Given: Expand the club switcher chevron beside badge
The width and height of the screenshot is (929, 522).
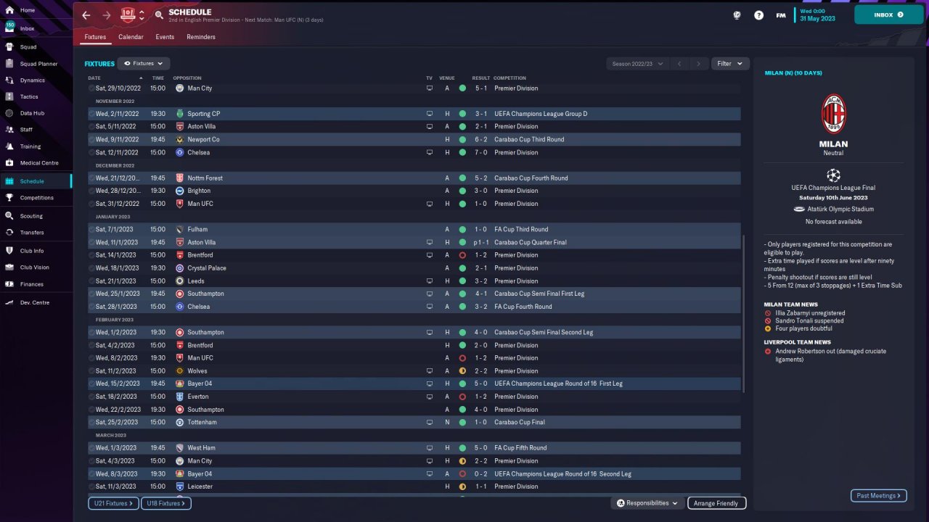Looking at the screenshot, I should coord(142,15).
